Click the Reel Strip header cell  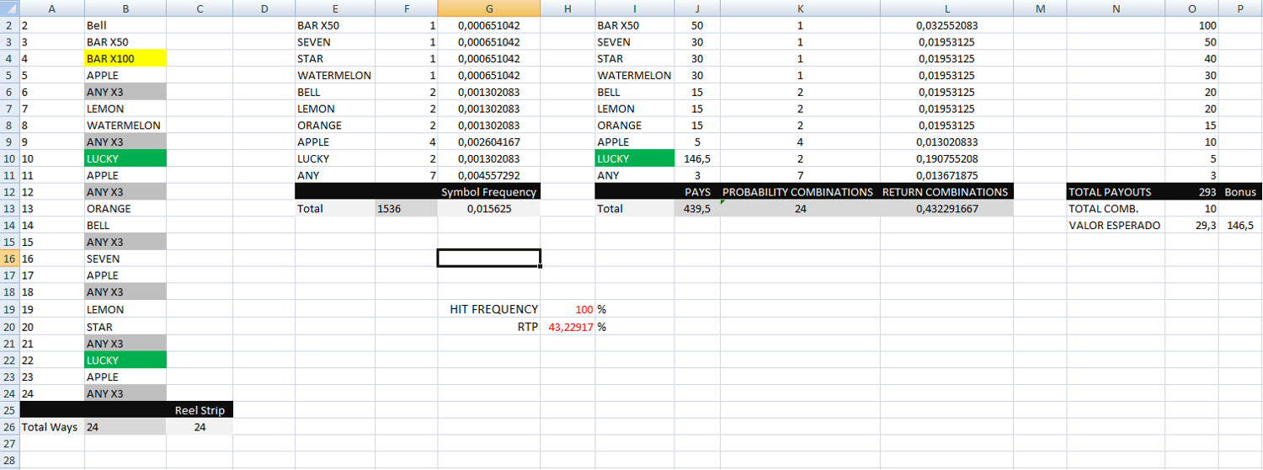tap(200, 410)
